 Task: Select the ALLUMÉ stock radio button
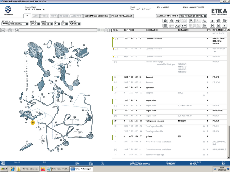click(131, 9)
